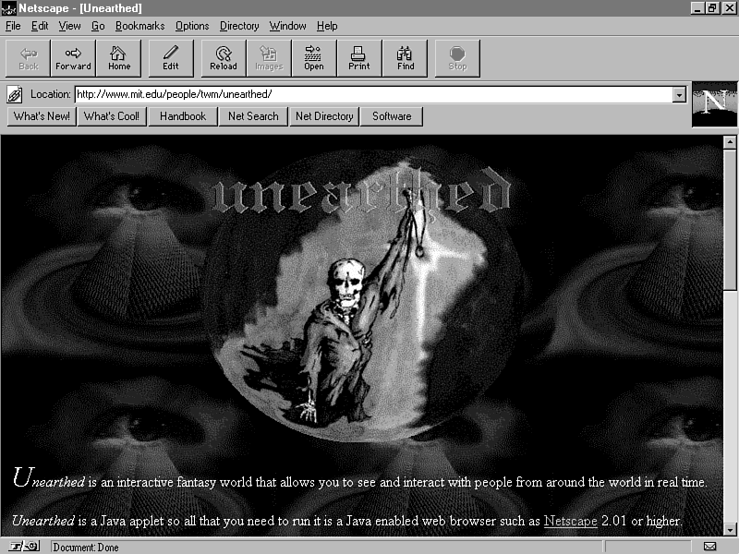739x554 pixels.
Task: Open the Directory menu
Action: (x=239, y=26)
